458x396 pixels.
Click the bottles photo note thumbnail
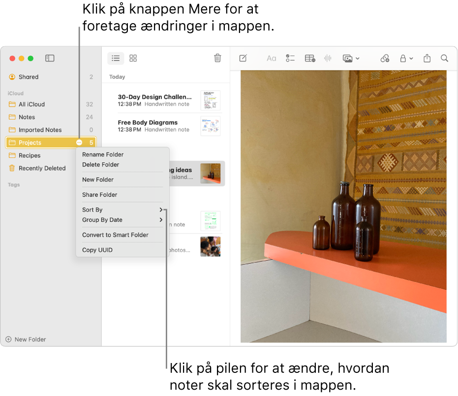(x=211, y=173)
